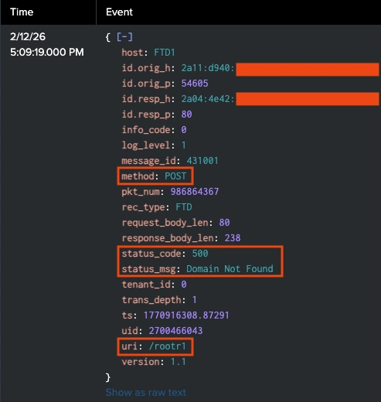The height and width of the screenshot is (402, 381).
Task: Select the tenant_id value 0
Action: (x=184, y=284)
